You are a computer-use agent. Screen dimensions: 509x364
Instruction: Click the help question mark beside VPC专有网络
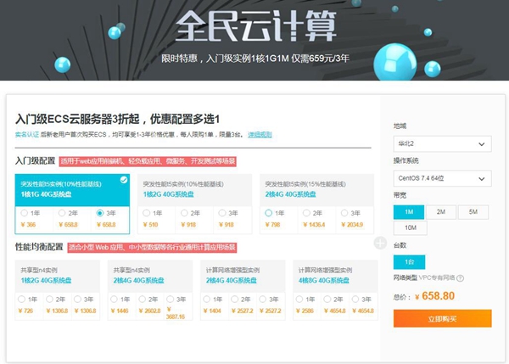point(460,278)
